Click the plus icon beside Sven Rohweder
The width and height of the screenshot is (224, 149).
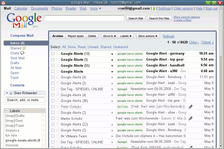[7, 93]
